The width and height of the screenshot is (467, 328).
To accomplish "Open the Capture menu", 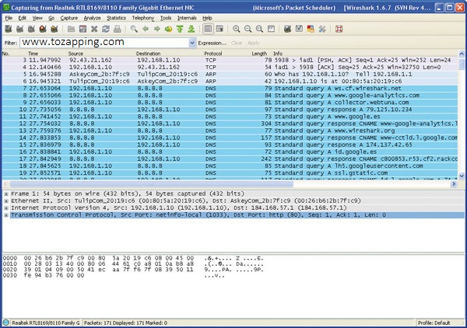I will pos(69,18).
